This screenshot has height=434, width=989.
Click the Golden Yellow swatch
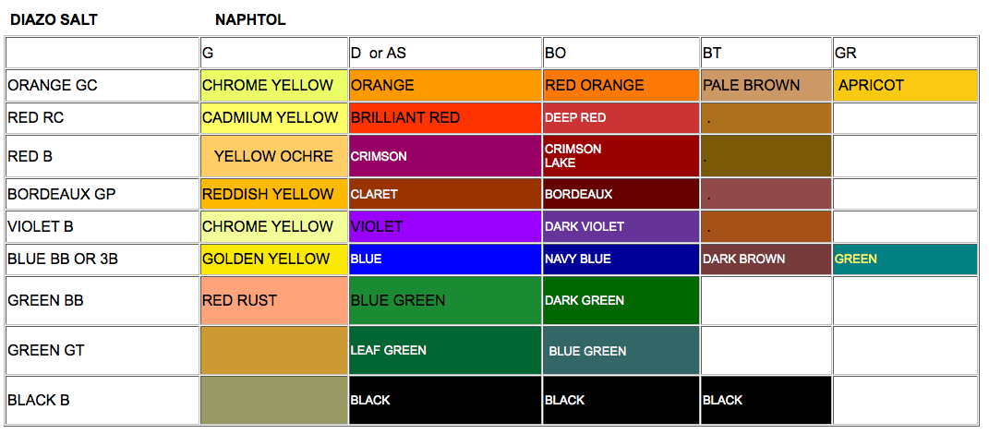(x=274, y=259)
